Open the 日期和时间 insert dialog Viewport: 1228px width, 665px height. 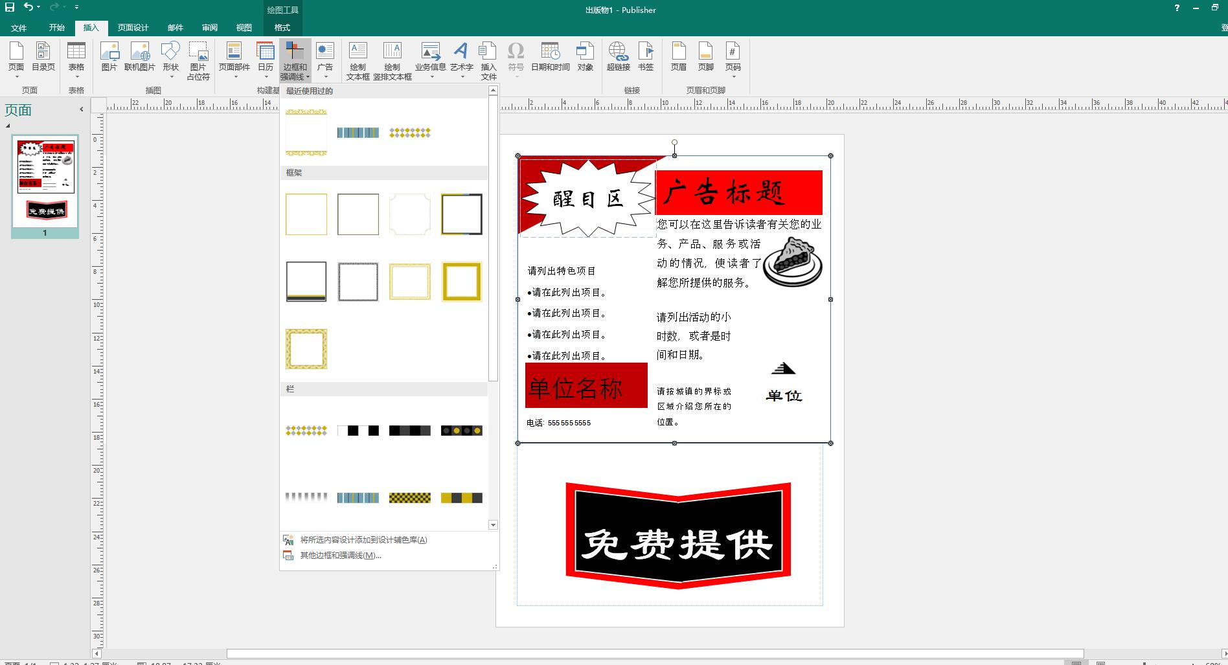pyautogui.click(x=549, y=58)
